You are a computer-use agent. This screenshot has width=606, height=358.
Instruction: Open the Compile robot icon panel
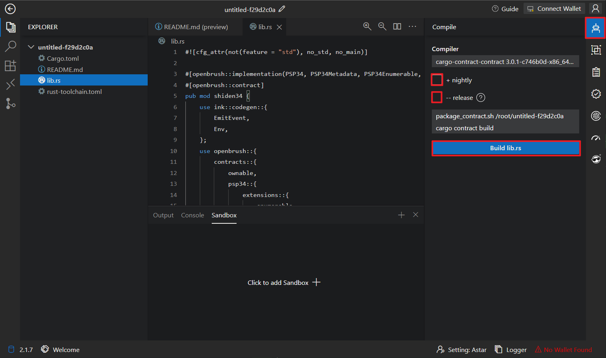[596, 28]
